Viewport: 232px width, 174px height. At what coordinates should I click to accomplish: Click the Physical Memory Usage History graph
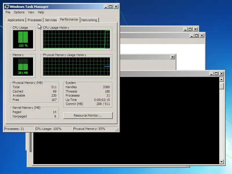(77, 67)
